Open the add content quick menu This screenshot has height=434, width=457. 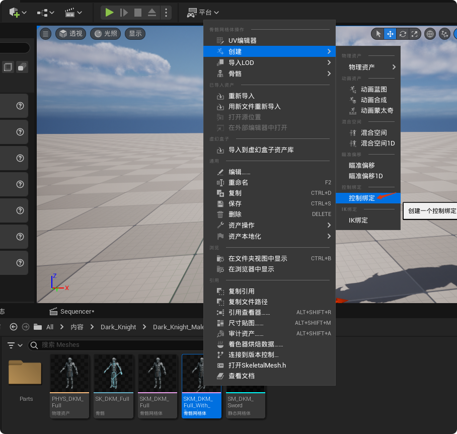[x=18, y=13]
